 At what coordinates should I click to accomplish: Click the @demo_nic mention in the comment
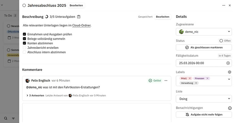(34, 87)
